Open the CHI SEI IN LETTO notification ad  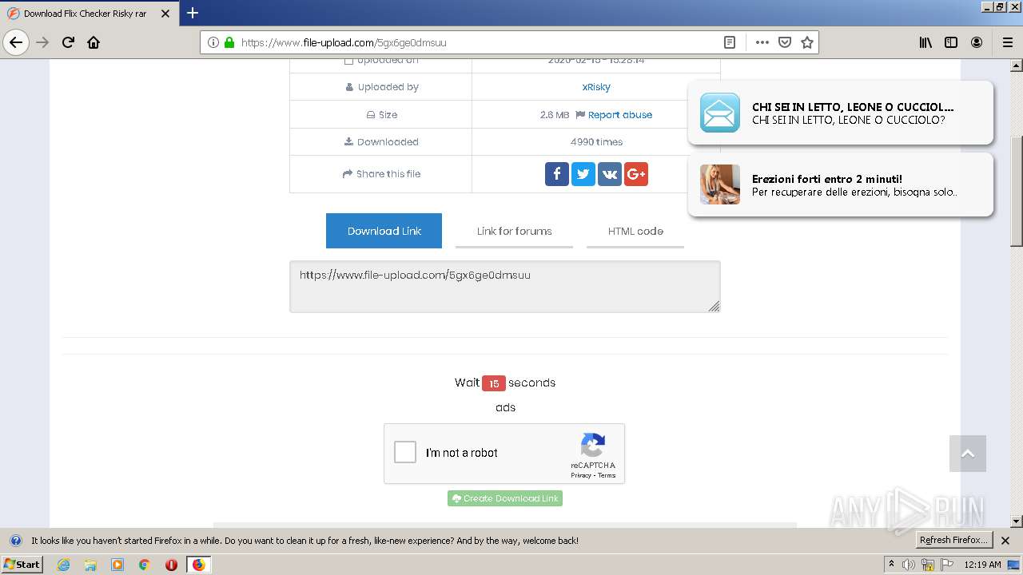coord(840,113)
